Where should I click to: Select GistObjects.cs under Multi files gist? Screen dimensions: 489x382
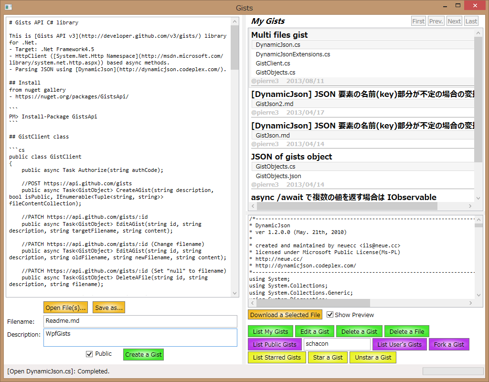click(363, 73)
